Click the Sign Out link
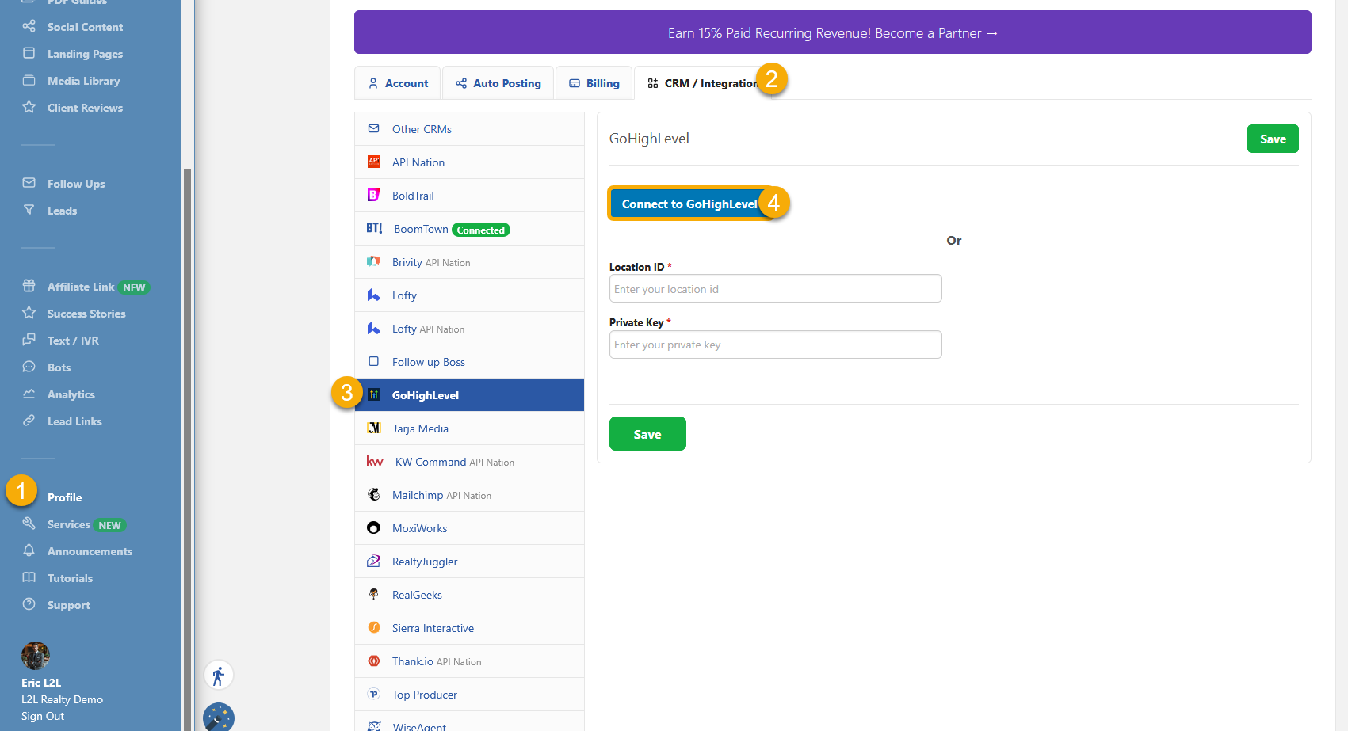 (x=43, y=716)
